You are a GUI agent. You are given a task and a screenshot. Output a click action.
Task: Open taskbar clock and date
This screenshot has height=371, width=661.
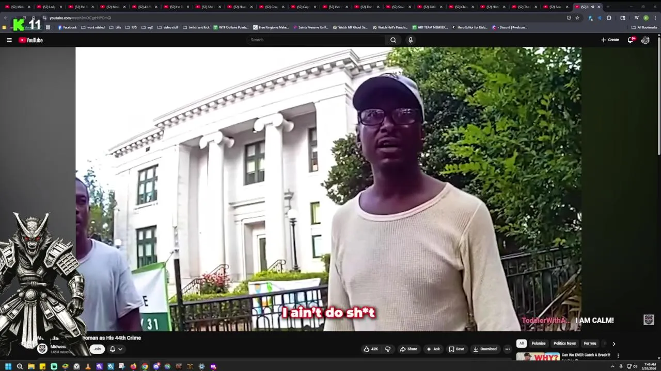click(x=649, y=366)
